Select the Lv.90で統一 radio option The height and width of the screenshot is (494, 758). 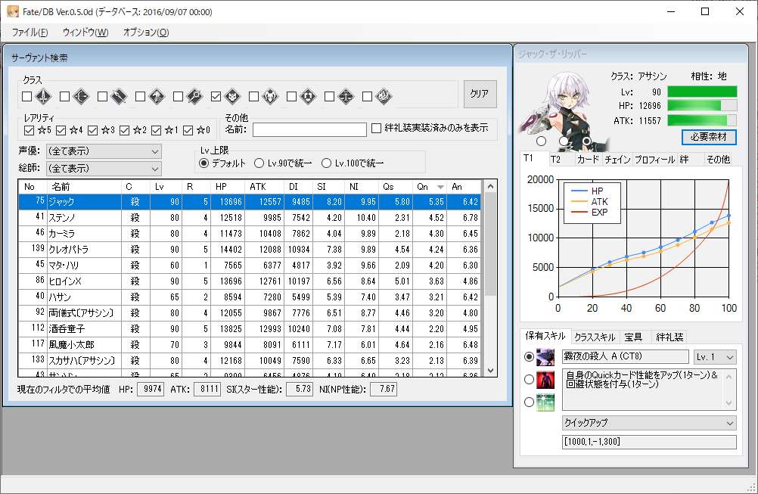tap(259, 163)
